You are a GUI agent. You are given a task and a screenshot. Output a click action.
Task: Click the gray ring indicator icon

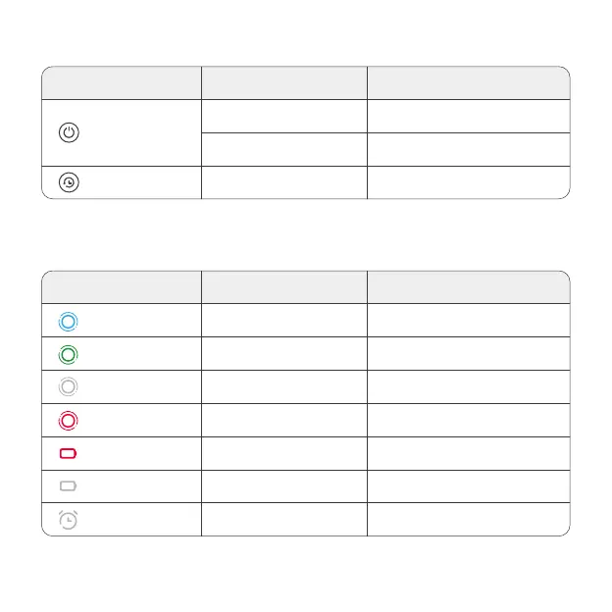click(69, 387)
